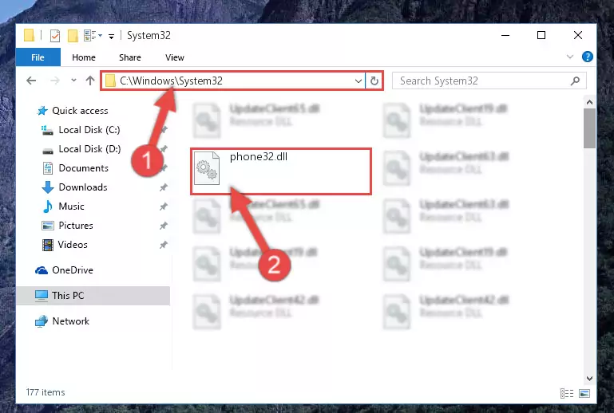Go back with the left arrow
The height and width of the screenshot is (413, 614).
pyautogui.click(x=31, y=81)
